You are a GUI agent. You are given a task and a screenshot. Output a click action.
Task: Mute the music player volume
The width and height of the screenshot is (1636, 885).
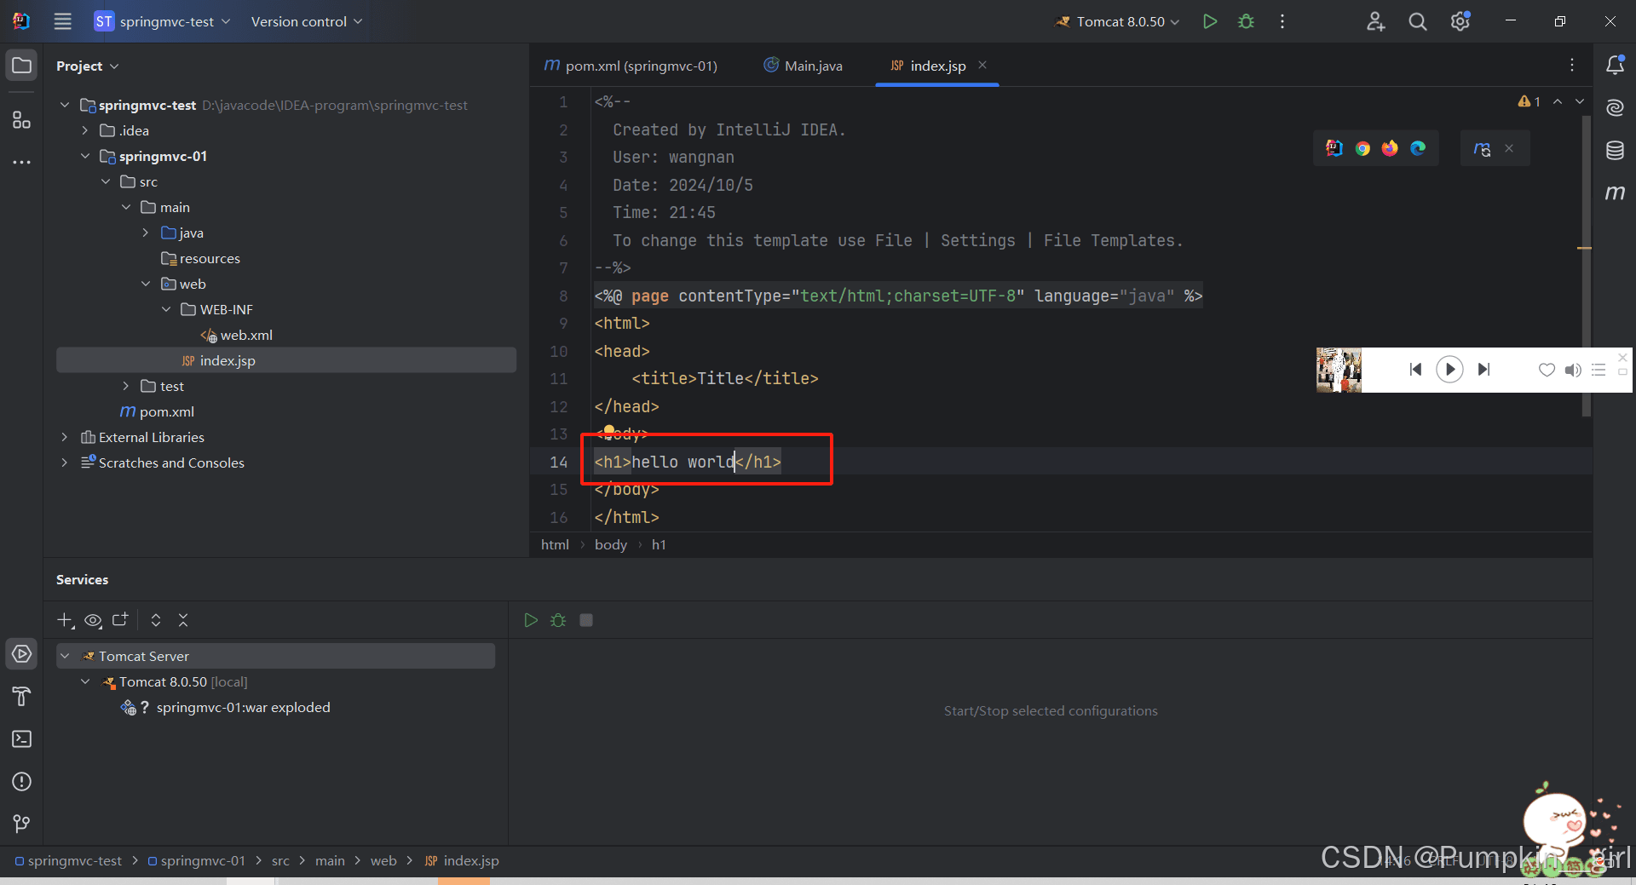click(1573, 370)
